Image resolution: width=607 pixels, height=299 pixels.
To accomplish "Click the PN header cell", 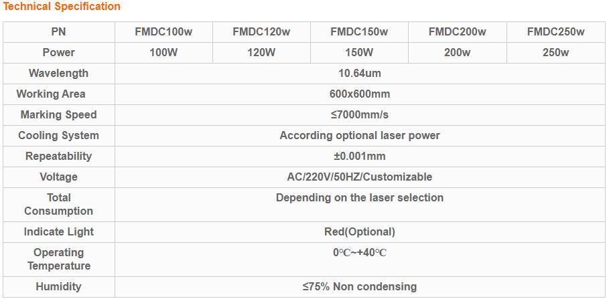I will click(x=58, y=31).
